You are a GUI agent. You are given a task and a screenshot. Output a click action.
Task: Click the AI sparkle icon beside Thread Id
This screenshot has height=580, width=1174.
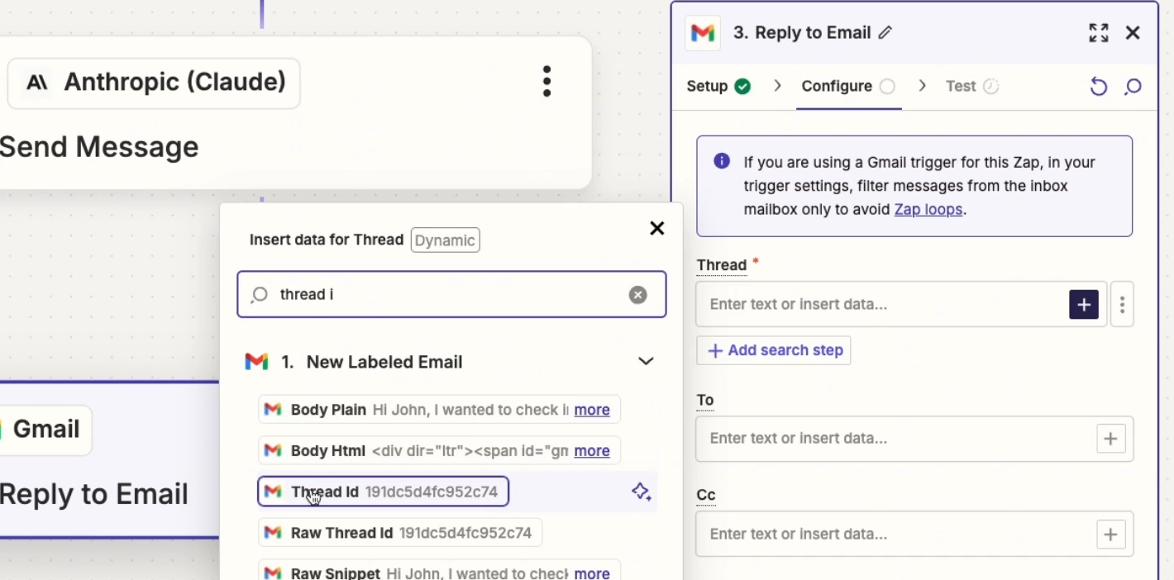[x=641, y=492]
